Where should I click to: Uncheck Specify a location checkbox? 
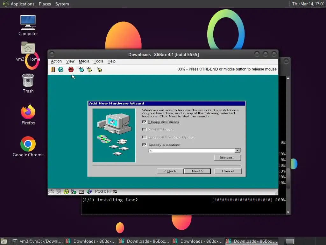coord(144,145)
